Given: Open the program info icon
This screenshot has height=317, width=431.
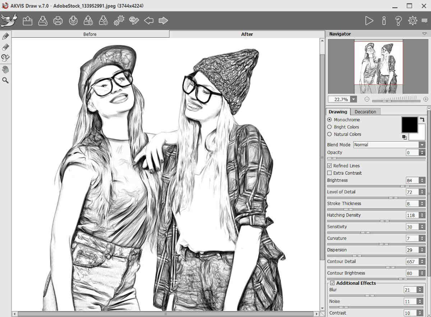Looking at the screenshot, I should coord(384,21).
